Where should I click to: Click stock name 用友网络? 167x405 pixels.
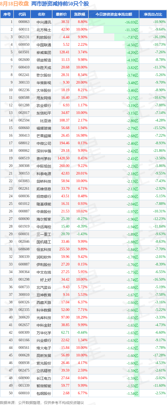click(44, 98)
